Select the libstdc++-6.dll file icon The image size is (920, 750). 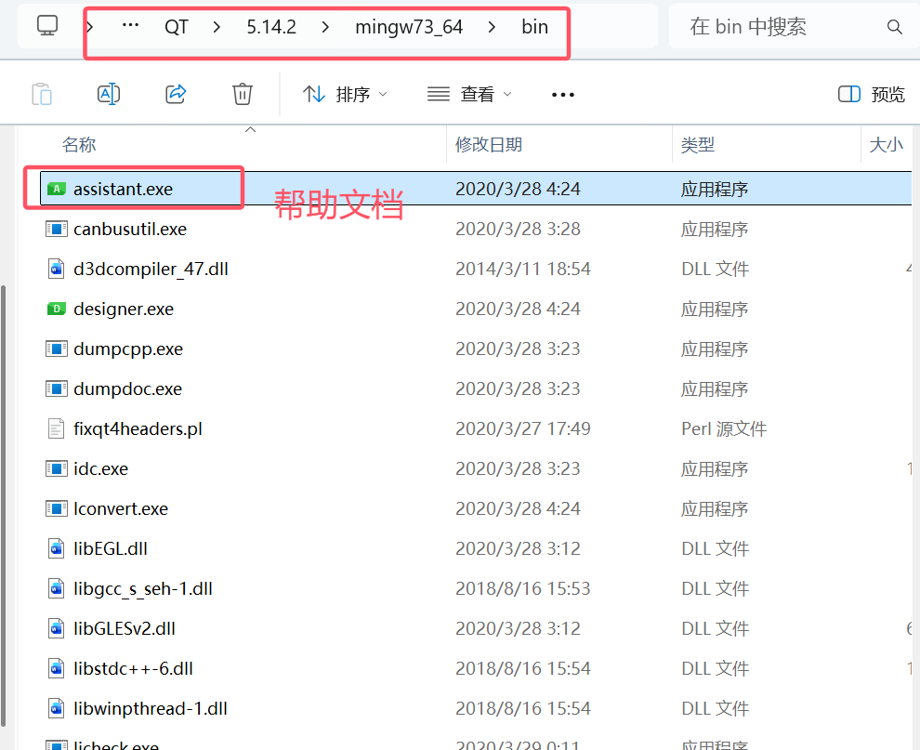tap(57, 668)
